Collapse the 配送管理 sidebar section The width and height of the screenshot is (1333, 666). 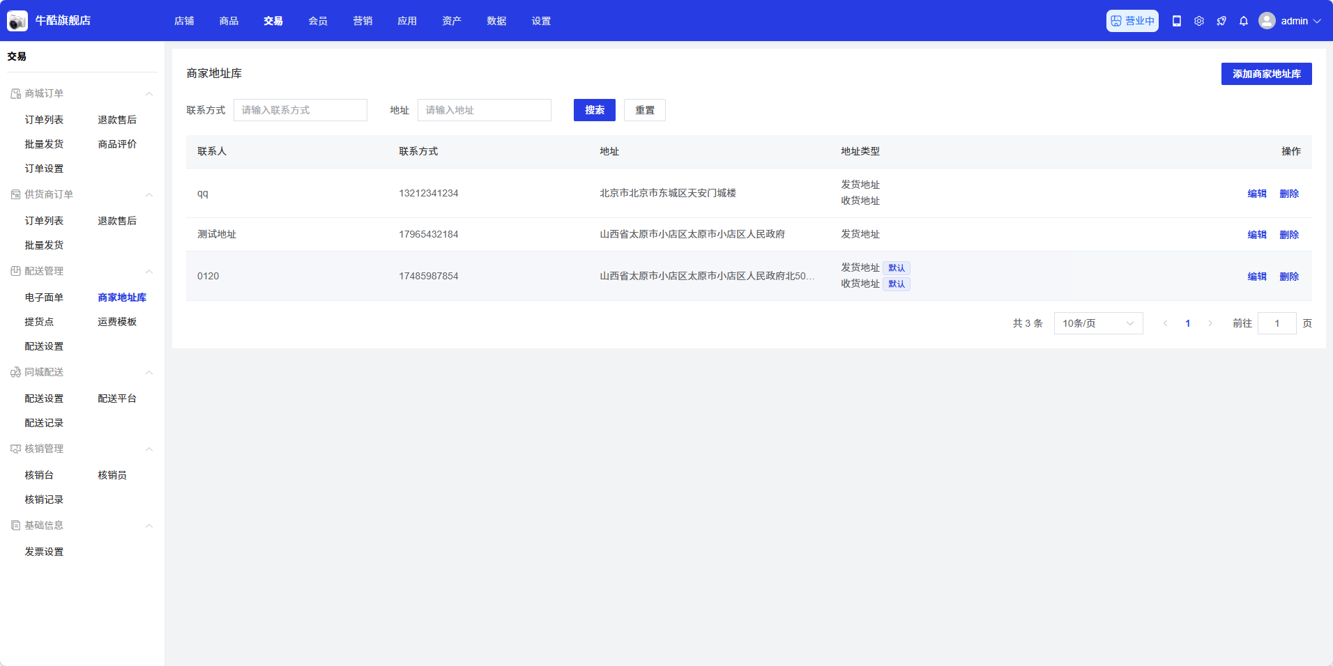coord(148,272)
